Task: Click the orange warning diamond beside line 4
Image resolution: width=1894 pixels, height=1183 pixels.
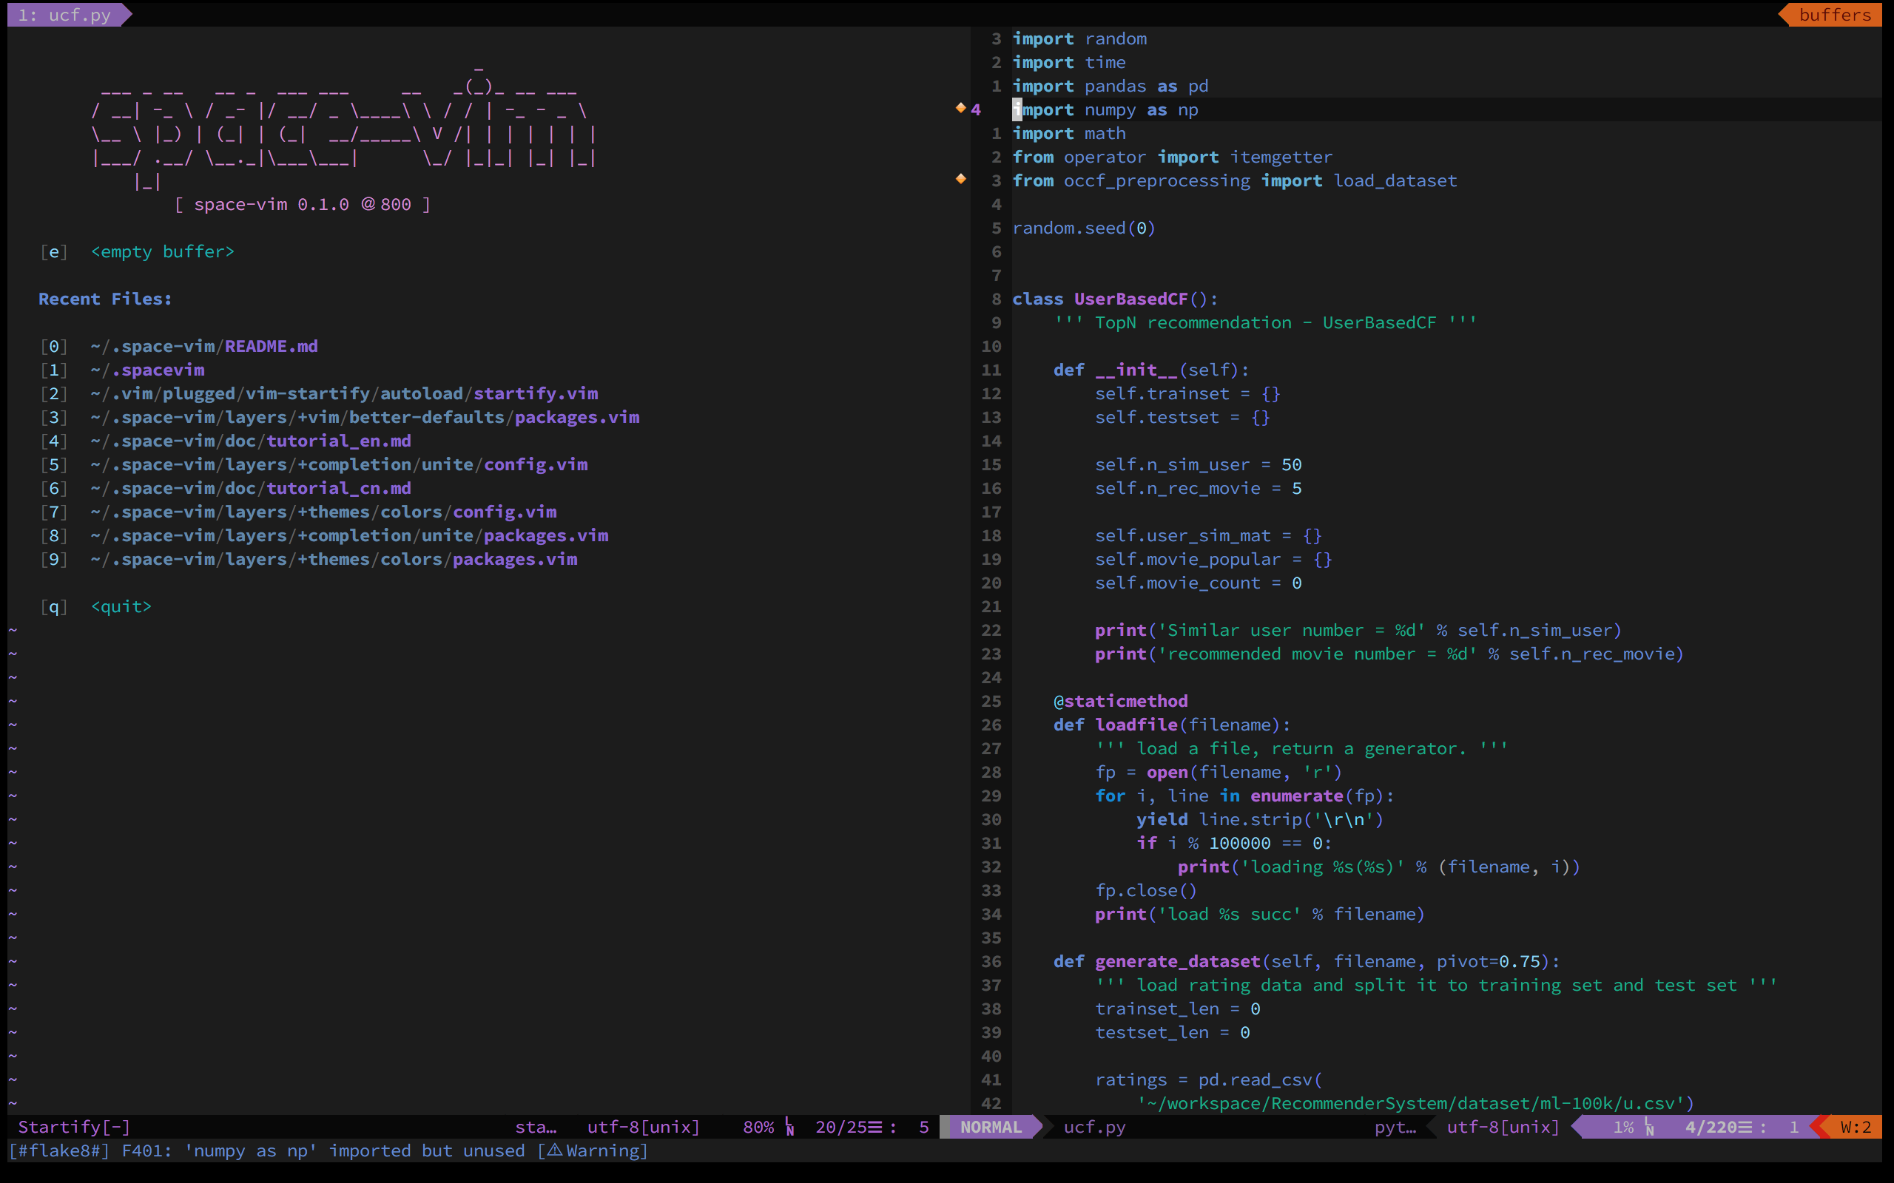Action: [960, 108]
